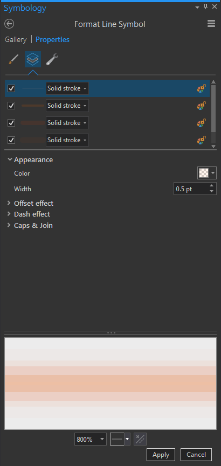
Task: Click the Apply button
Action: click(161, 455)
